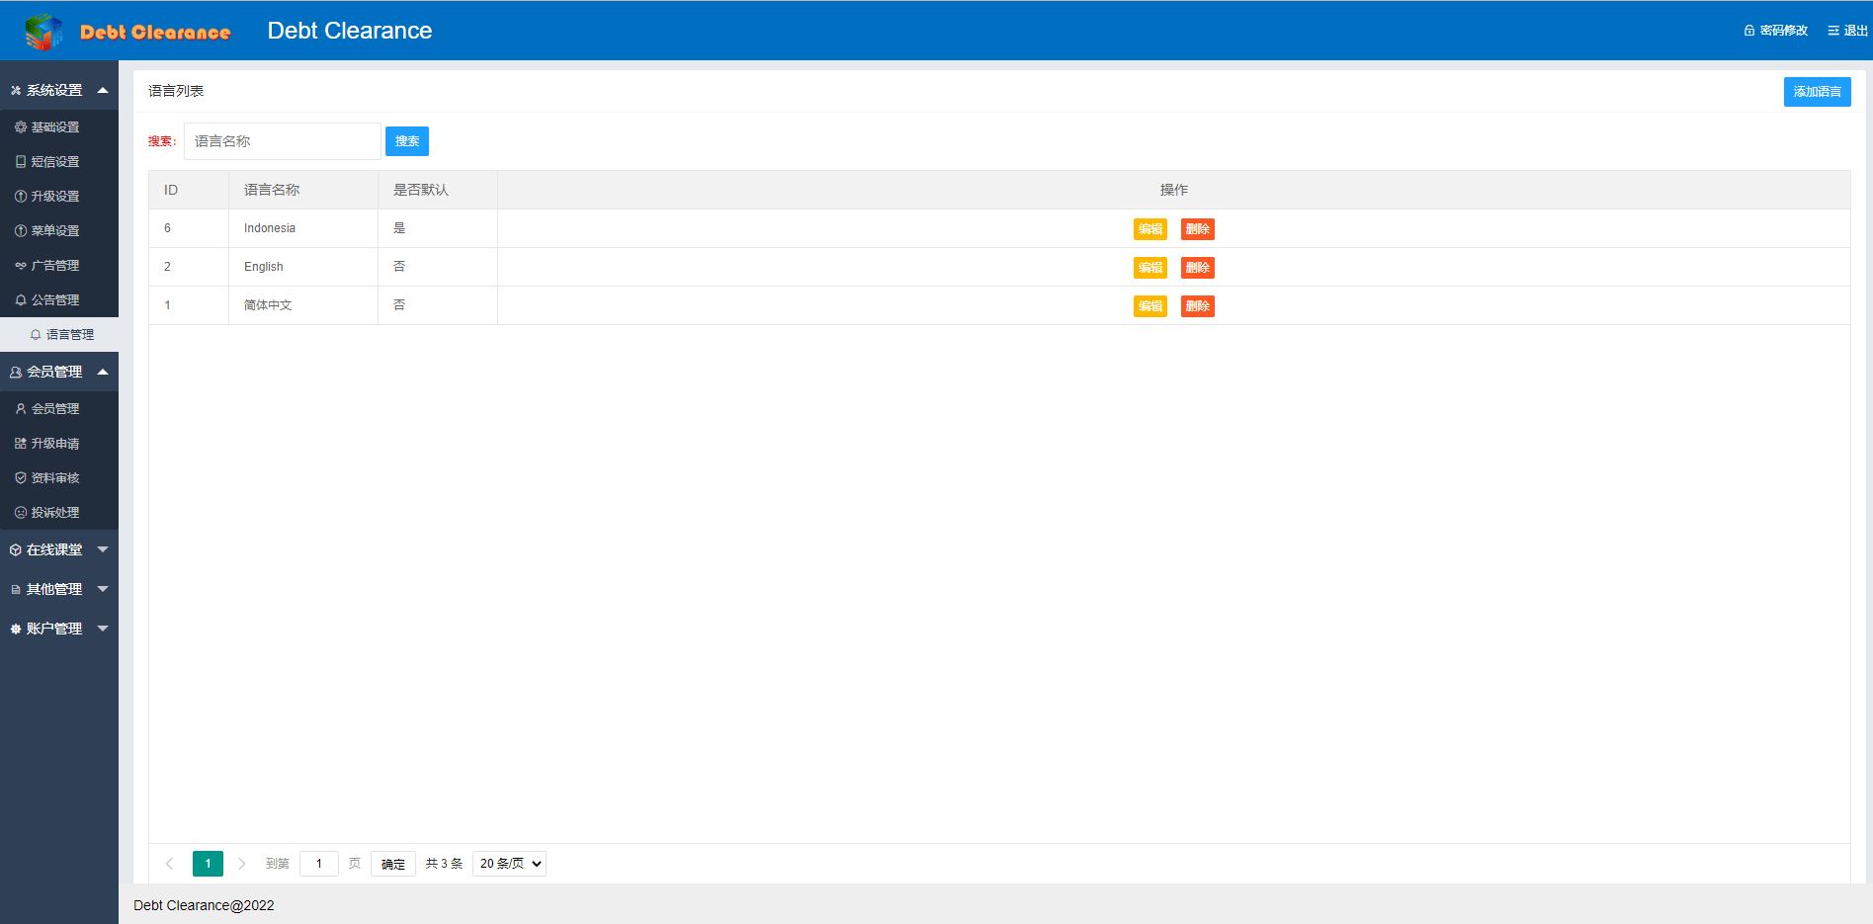Click the blue add language button
Viewport: 1873px width, 924px height.
(x=1817, y=92)
